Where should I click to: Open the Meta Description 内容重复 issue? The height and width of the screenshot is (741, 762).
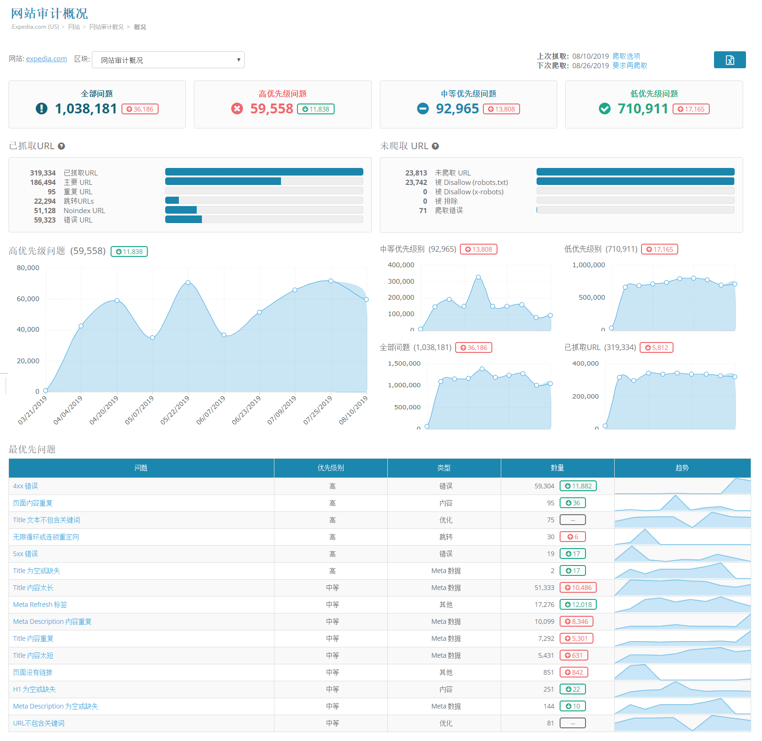52,621
